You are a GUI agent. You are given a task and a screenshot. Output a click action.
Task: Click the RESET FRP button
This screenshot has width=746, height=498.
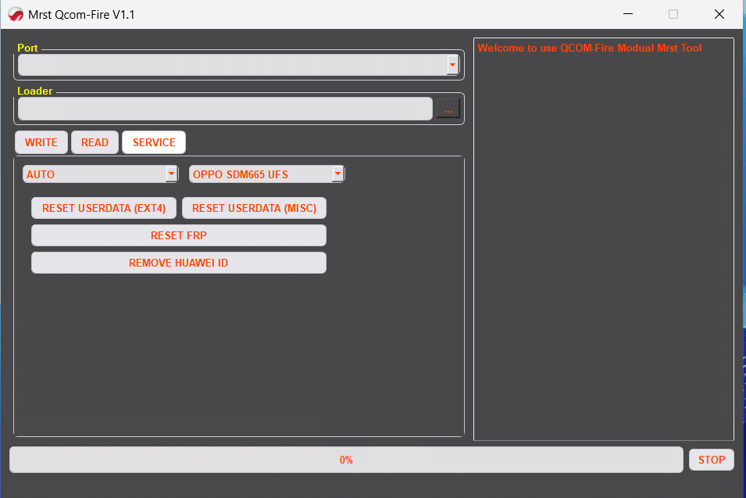[x=178, y=235]
